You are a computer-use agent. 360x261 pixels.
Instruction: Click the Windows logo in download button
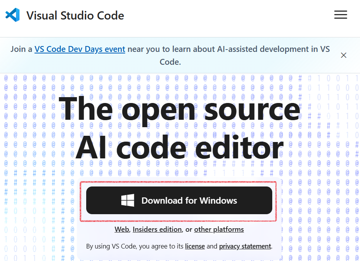coord(128,201)
